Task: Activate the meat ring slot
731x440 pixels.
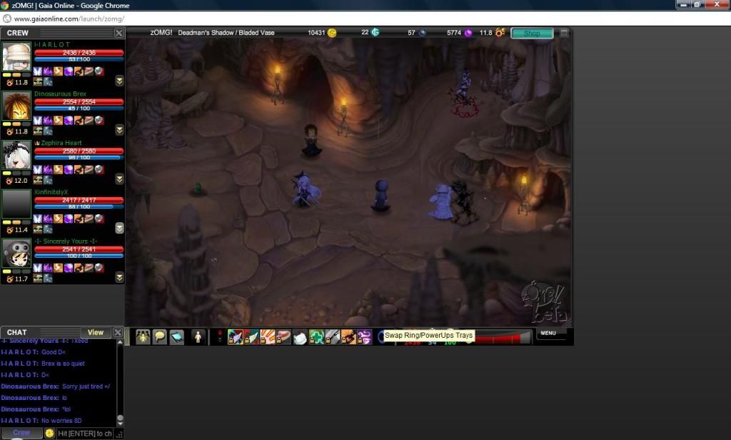Action: pos(284,337)
